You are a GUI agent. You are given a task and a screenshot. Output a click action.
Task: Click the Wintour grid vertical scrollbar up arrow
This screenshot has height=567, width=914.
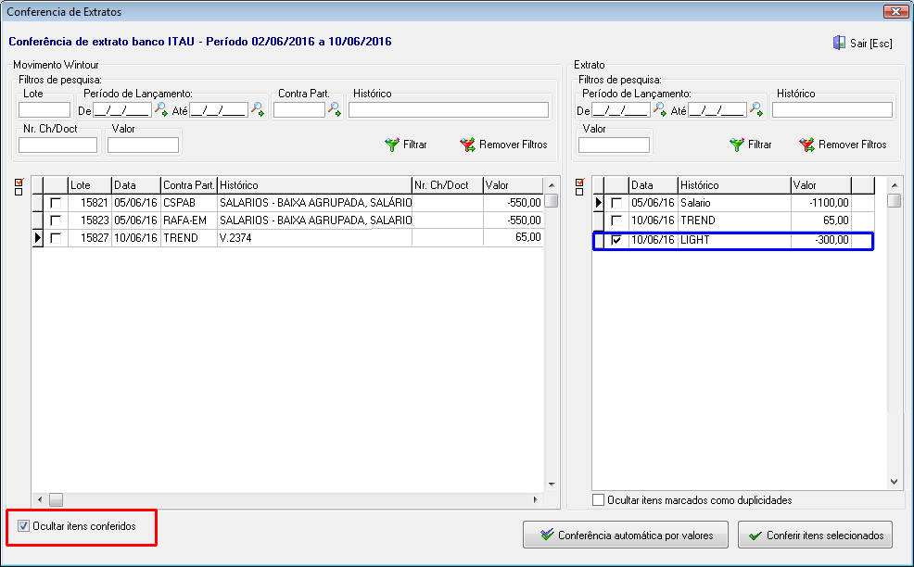552,185
